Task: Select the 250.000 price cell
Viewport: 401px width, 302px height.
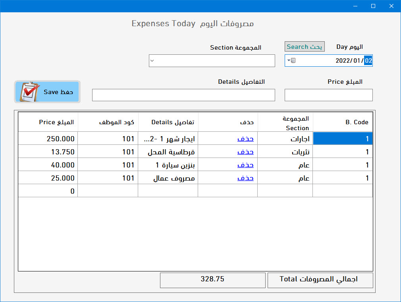Action: [48, 138]
